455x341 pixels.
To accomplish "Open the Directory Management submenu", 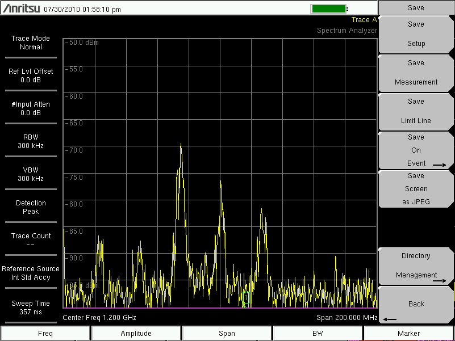I will pyautogui.click(x=416, y=266).
